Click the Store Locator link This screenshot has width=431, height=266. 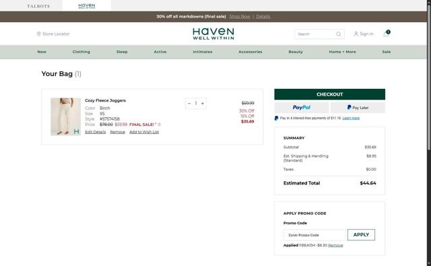[56, 34]
